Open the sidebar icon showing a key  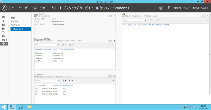click(x=3, y=32)
